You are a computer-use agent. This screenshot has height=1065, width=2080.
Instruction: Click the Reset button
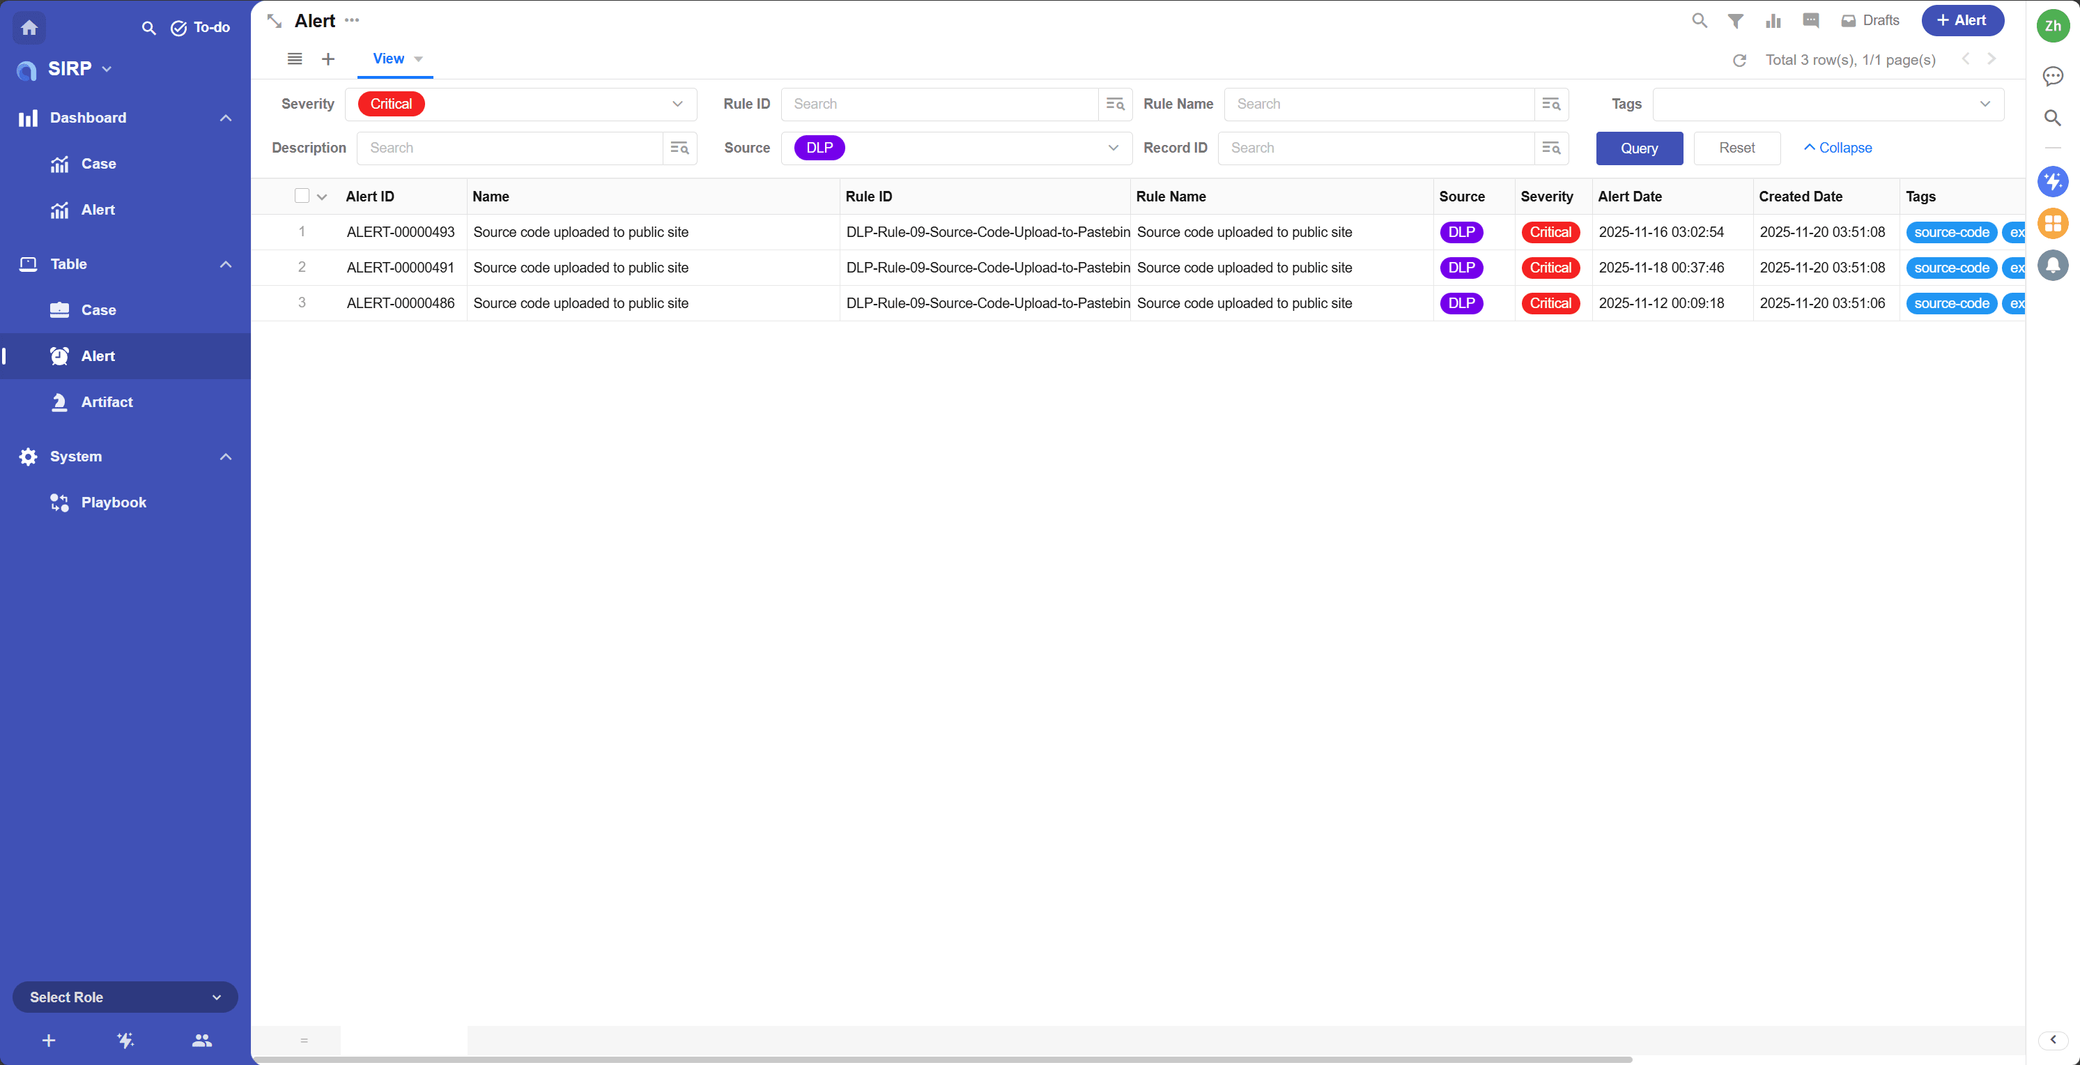tap(1736, 148)
